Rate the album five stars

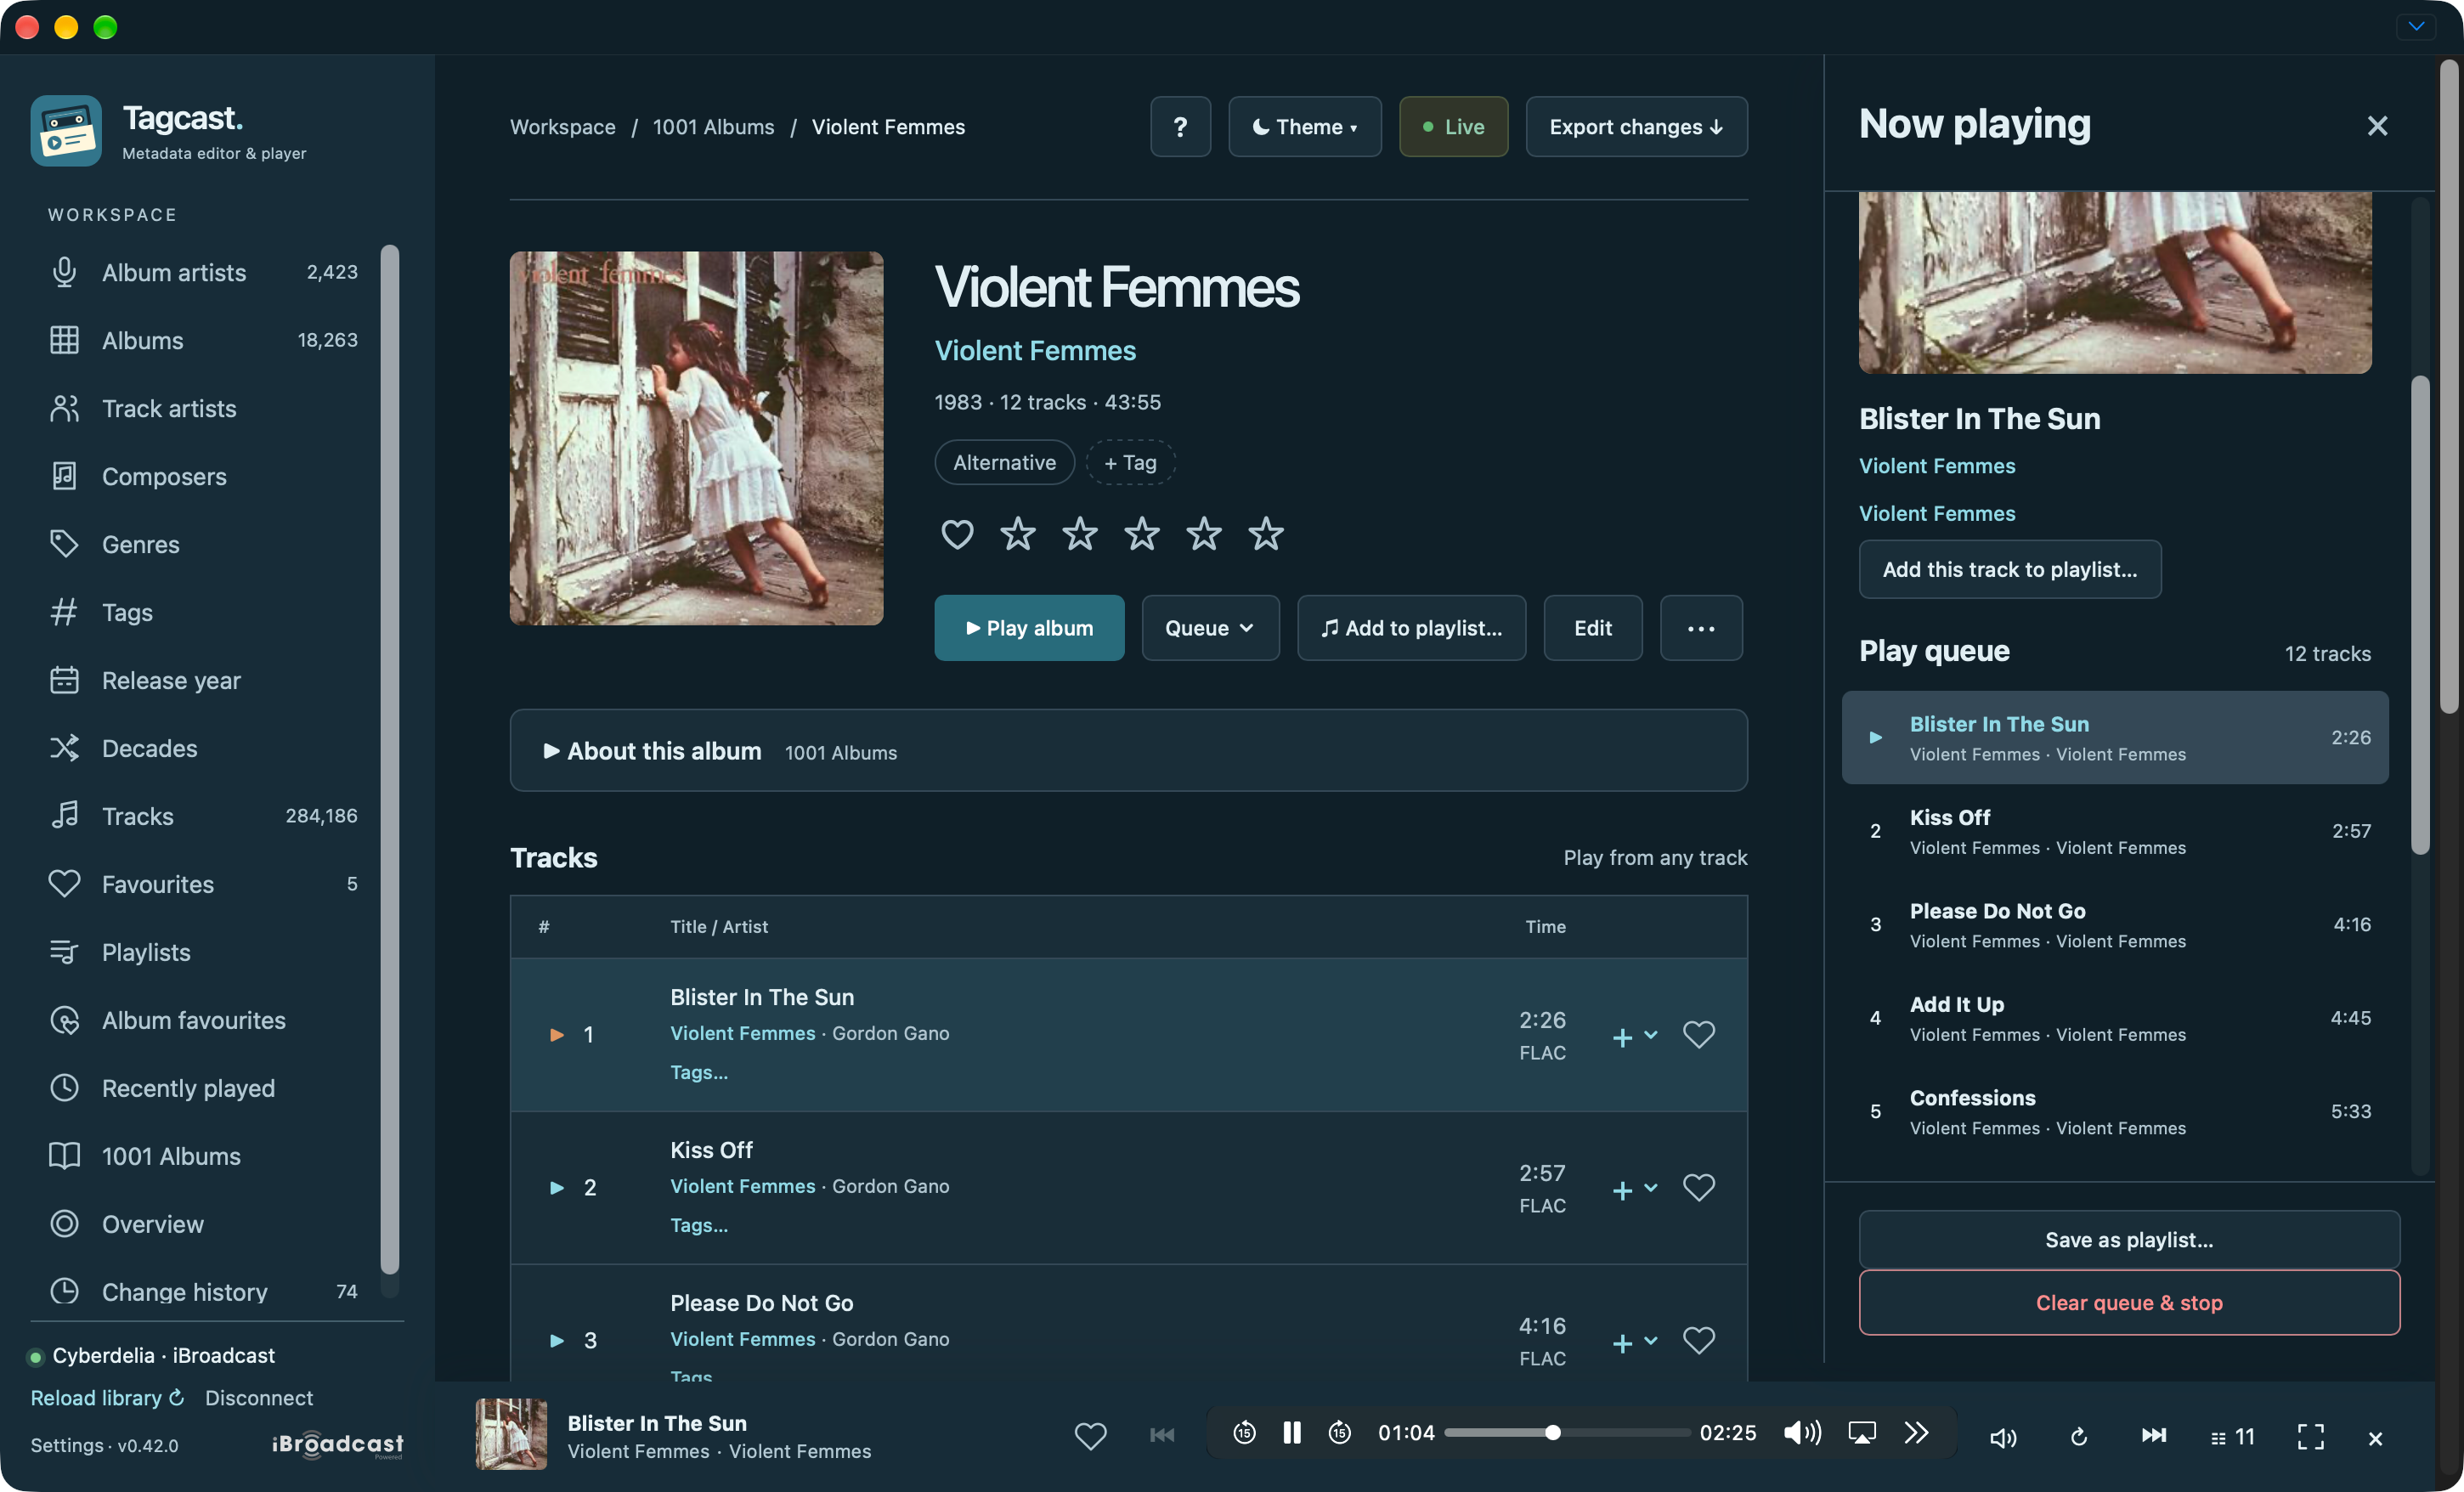(x=1266, y=533)
